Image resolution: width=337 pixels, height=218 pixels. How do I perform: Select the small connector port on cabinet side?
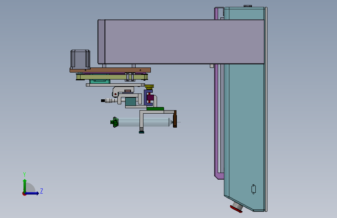click(x=253, y=189)
